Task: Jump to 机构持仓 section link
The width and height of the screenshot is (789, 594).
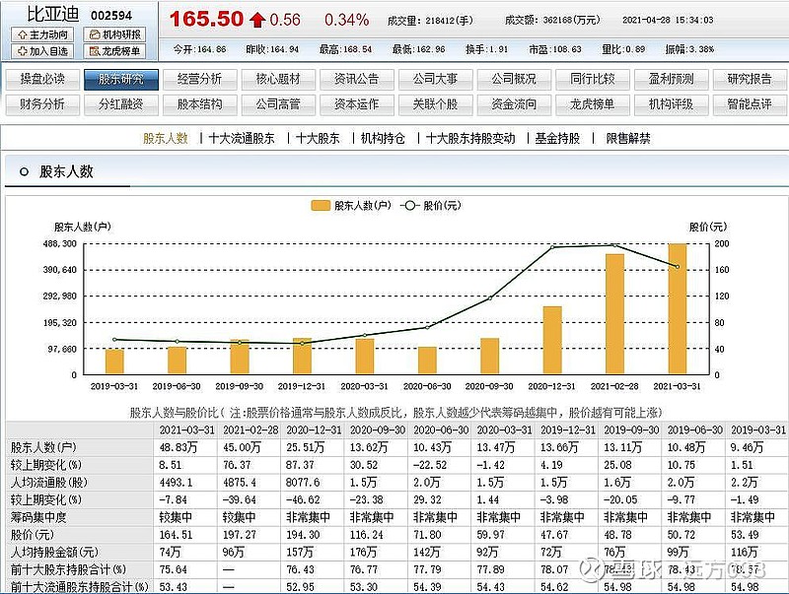Action: (x=383, y=138)
